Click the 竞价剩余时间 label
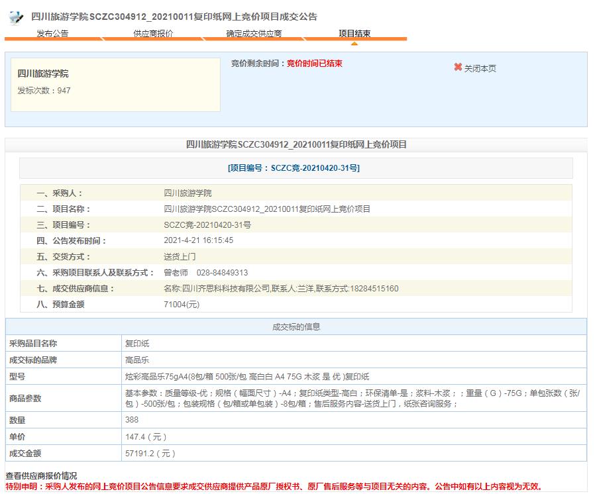This screenshot has height=494, width=595. (x=257, y=64)
